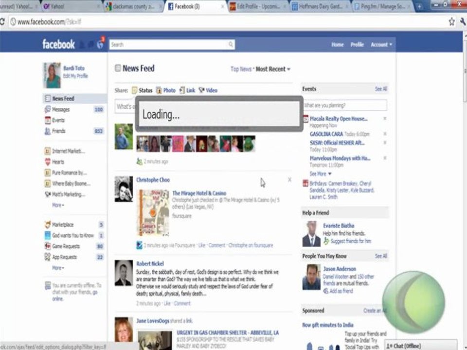Click the Photo share icon
This screenshot has width=467, height=350.
159,90
